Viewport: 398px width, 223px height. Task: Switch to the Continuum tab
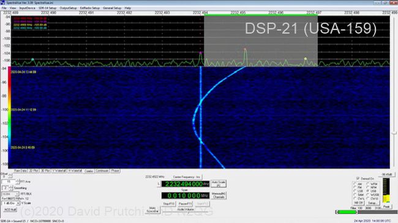point(102,171)
